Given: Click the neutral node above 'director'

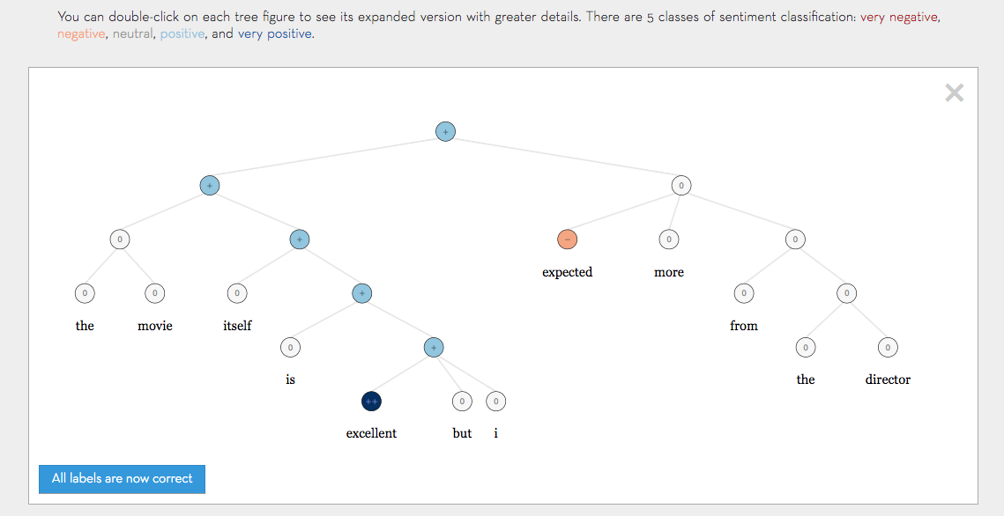Looking at the screenshot, I should (x=888, y=347).
